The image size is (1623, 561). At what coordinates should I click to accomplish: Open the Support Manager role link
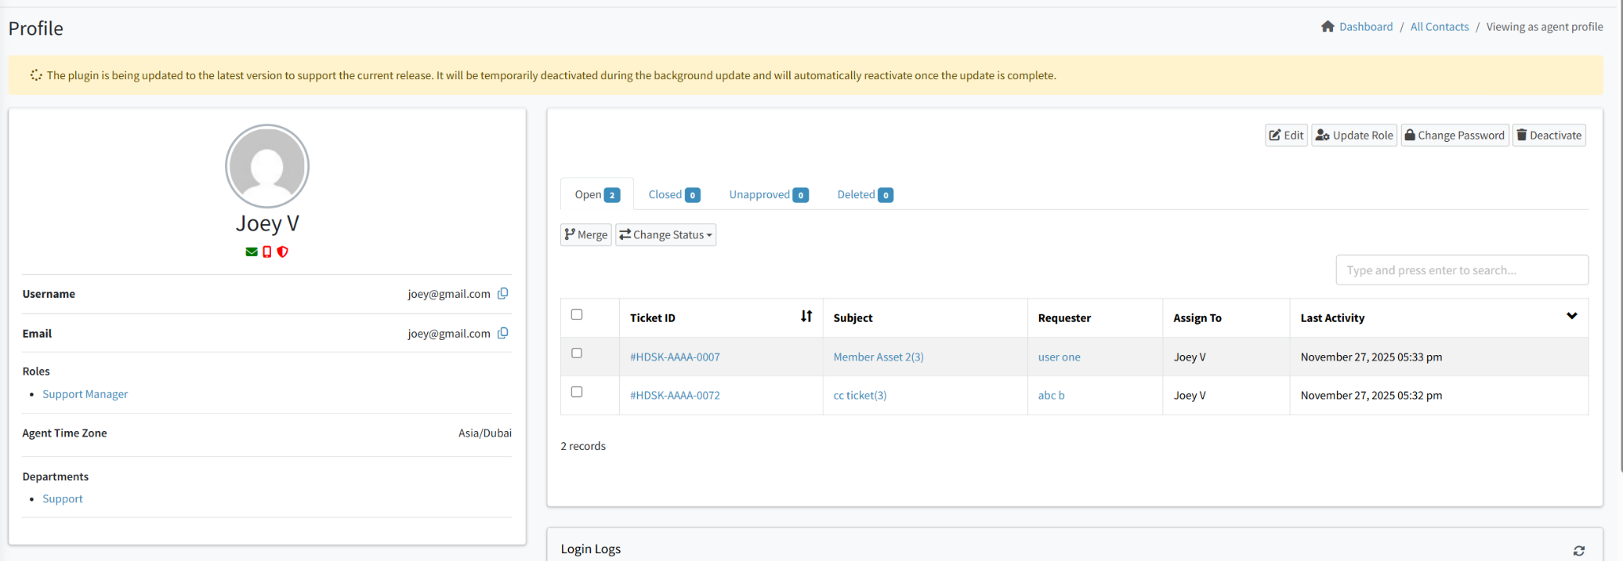[85, 394]
